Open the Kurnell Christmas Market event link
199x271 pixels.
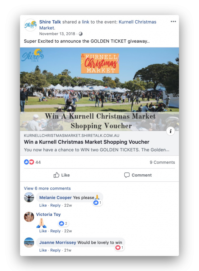98,25
